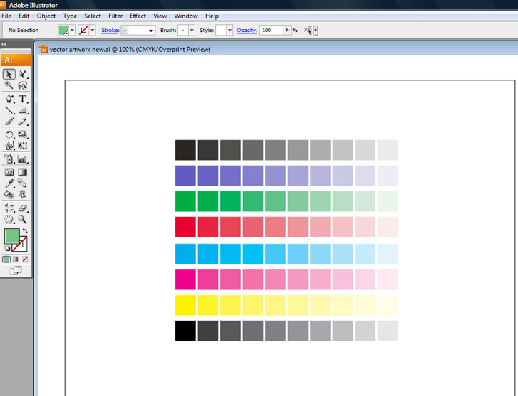Select the Line Segment tool
This screenshot has height=396, width=518.
tap(9, 110)
